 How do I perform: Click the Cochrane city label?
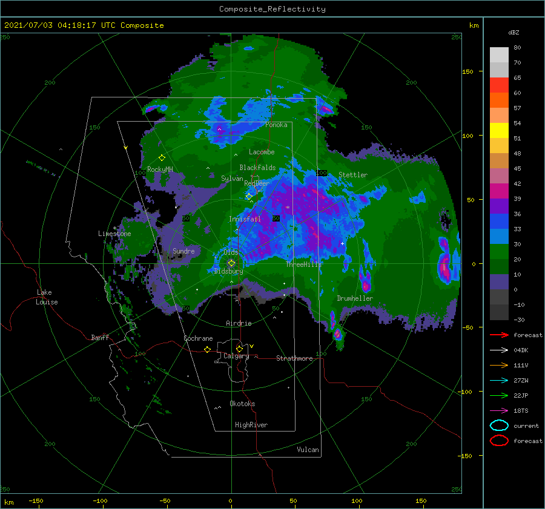tap(198, 338)
